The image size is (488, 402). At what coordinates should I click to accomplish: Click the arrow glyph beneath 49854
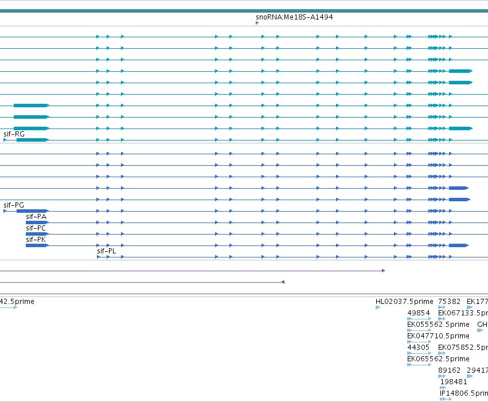pyautogui.click(x=419, y=319)
